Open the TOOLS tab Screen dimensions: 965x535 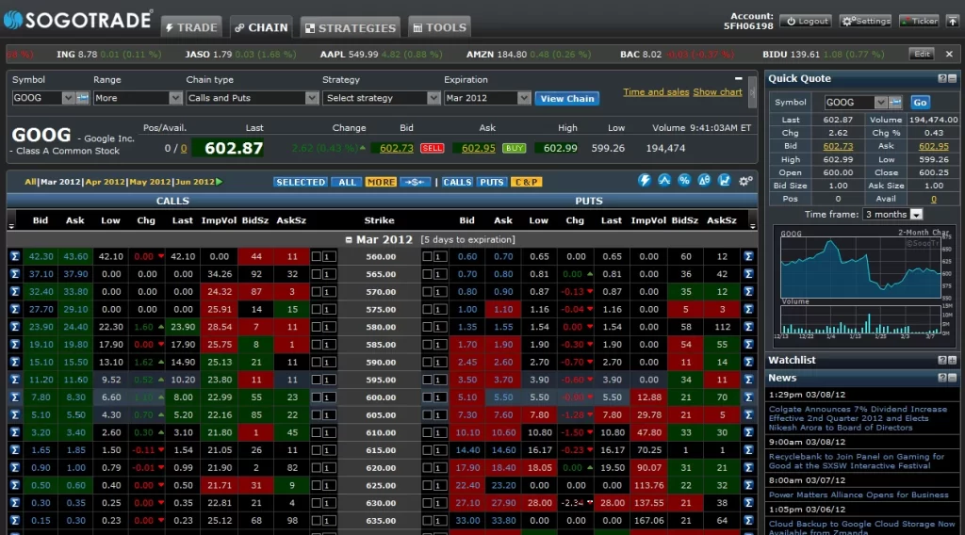coord(439,27)
